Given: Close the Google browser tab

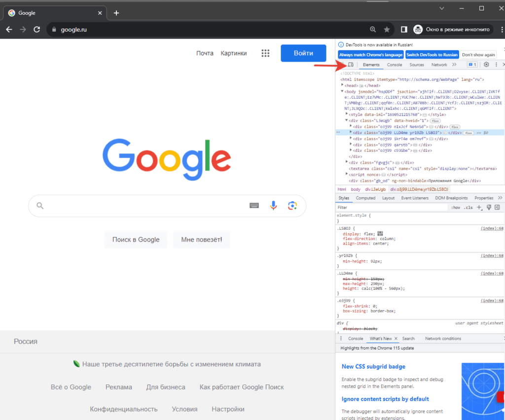Looking at the screenshot, I should [x=100, y=13].
